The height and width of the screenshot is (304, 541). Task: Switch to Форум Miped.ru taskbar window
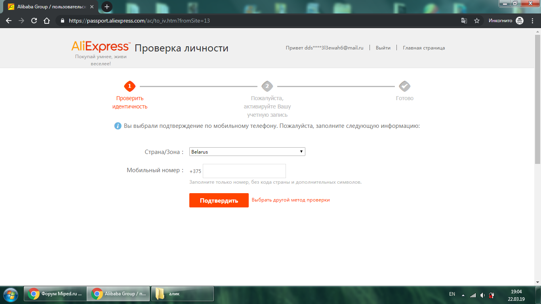click(x=55, y=294)
